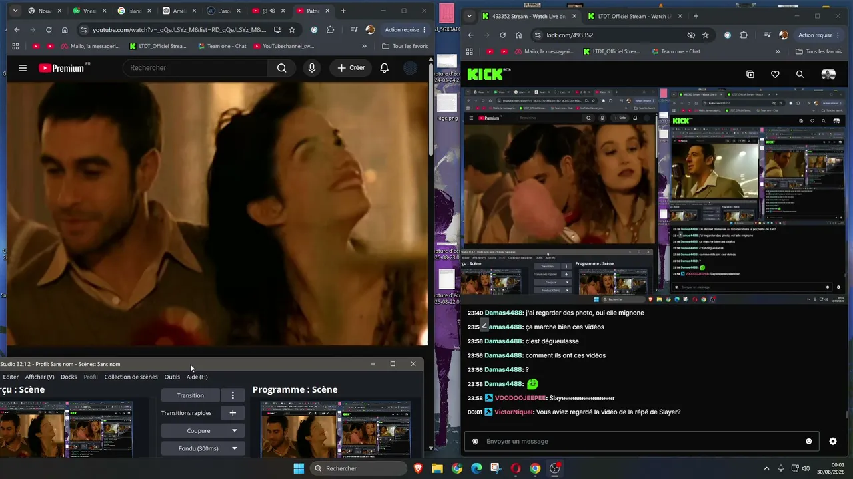Click the YouTube search magnifier button

(x=281, y=68)
